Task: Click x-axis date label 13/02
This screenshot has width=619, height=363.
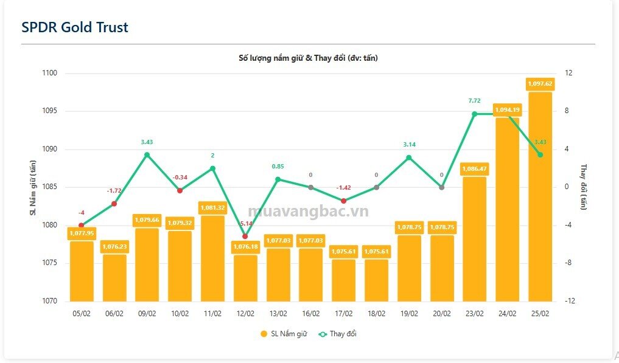Action: tap(278, 314)
